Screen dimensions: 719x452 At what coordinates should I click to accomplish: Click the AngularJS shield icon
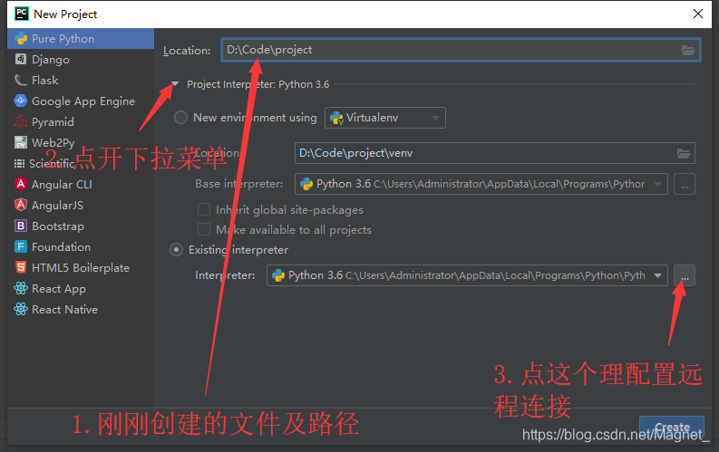click(x=21, y=205)
